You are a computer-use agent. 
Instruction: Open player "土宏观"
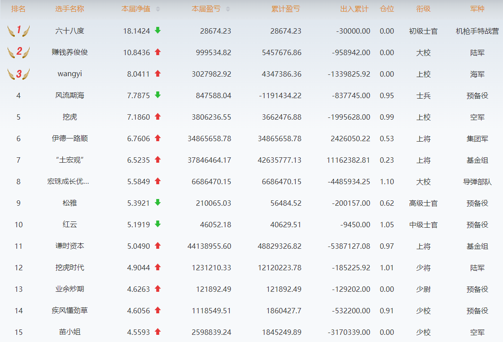click(x=70, y=160)
